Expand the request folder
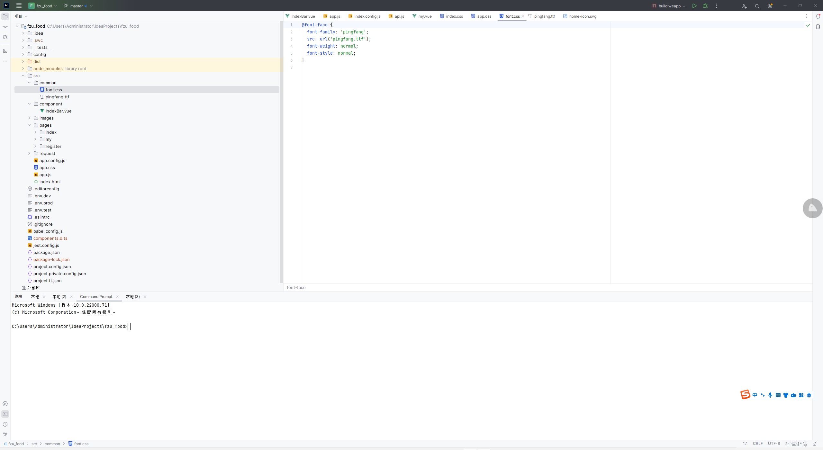The height and width of the screenshot is (450, 823). click(29, 153)
